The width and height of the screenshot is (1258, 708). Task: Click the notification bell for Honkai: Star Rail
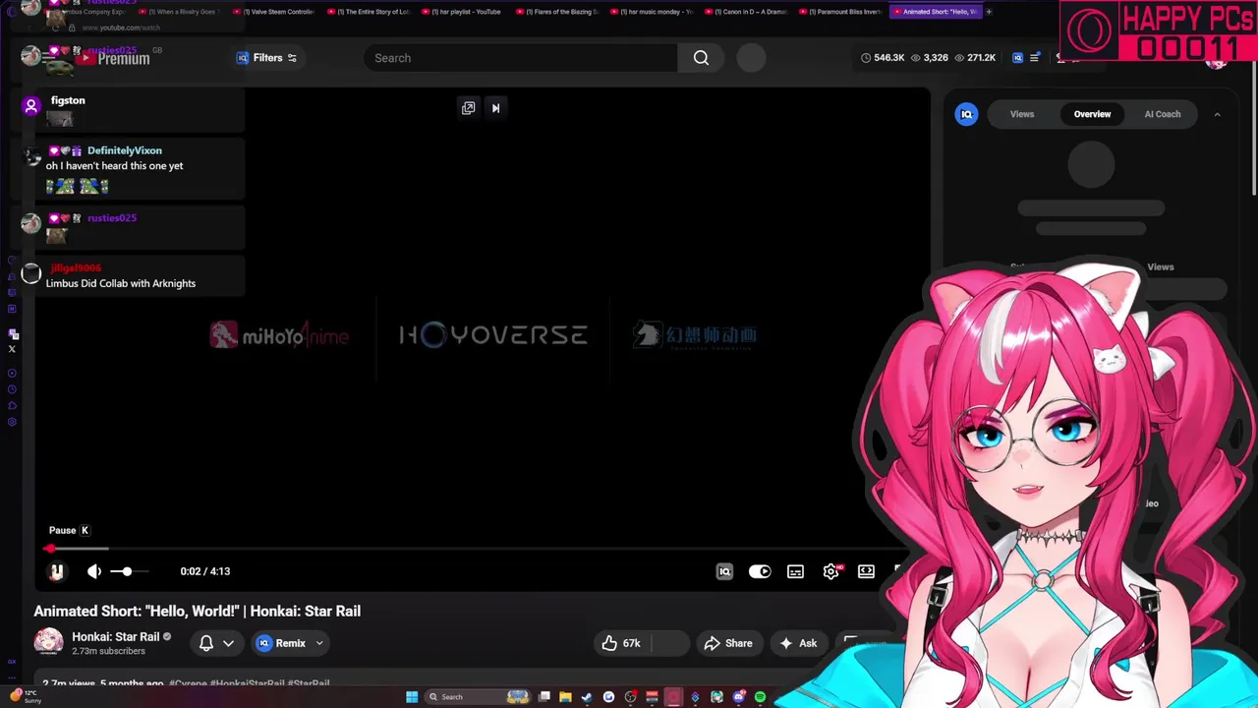pos(206,643)
